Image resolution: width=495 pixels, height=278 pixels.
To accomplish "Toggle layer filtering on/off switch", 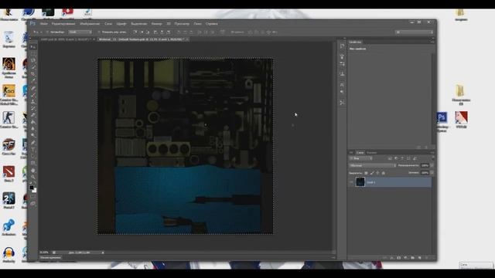I will pos(432,158).
